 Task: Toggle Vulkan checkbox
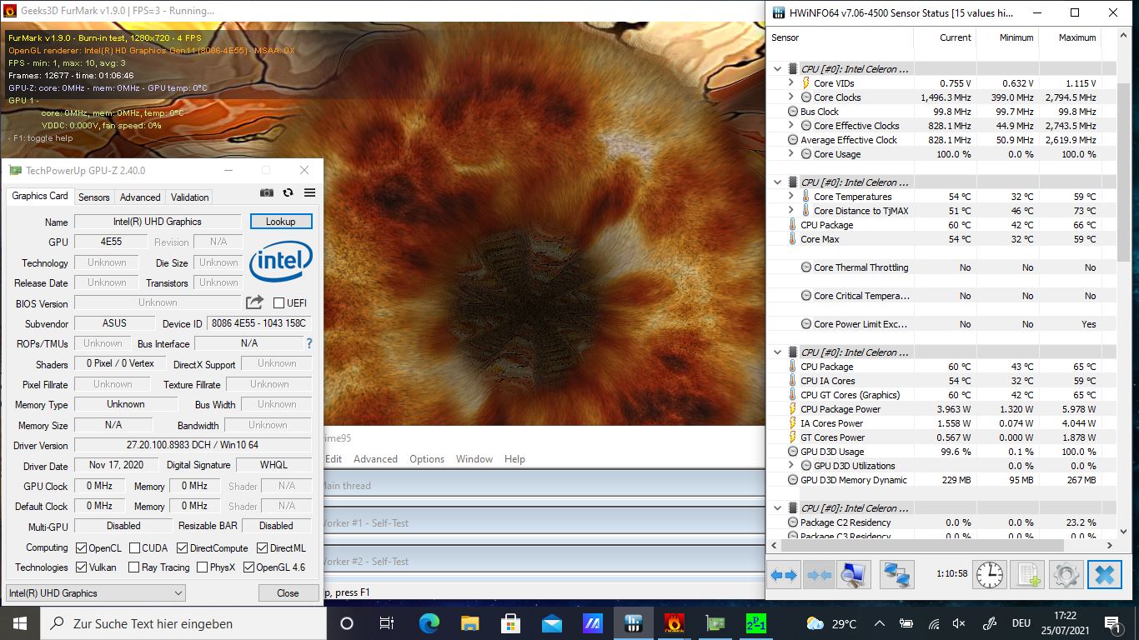81,567
